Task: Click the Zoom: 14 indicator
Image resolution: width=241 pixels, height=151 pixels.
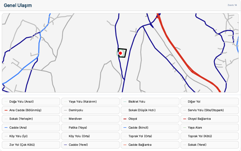Action: (232, 5)
